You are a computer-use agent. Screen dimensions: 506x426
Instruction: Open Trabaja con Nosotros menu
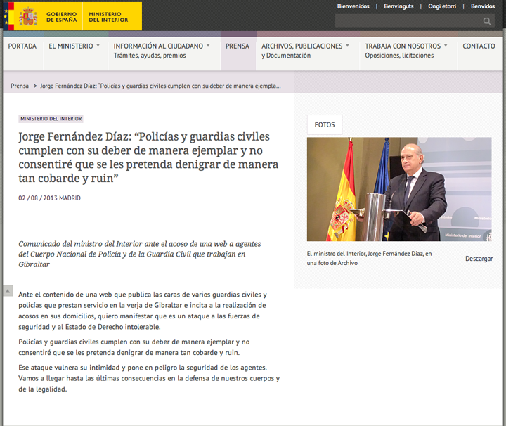403,46
